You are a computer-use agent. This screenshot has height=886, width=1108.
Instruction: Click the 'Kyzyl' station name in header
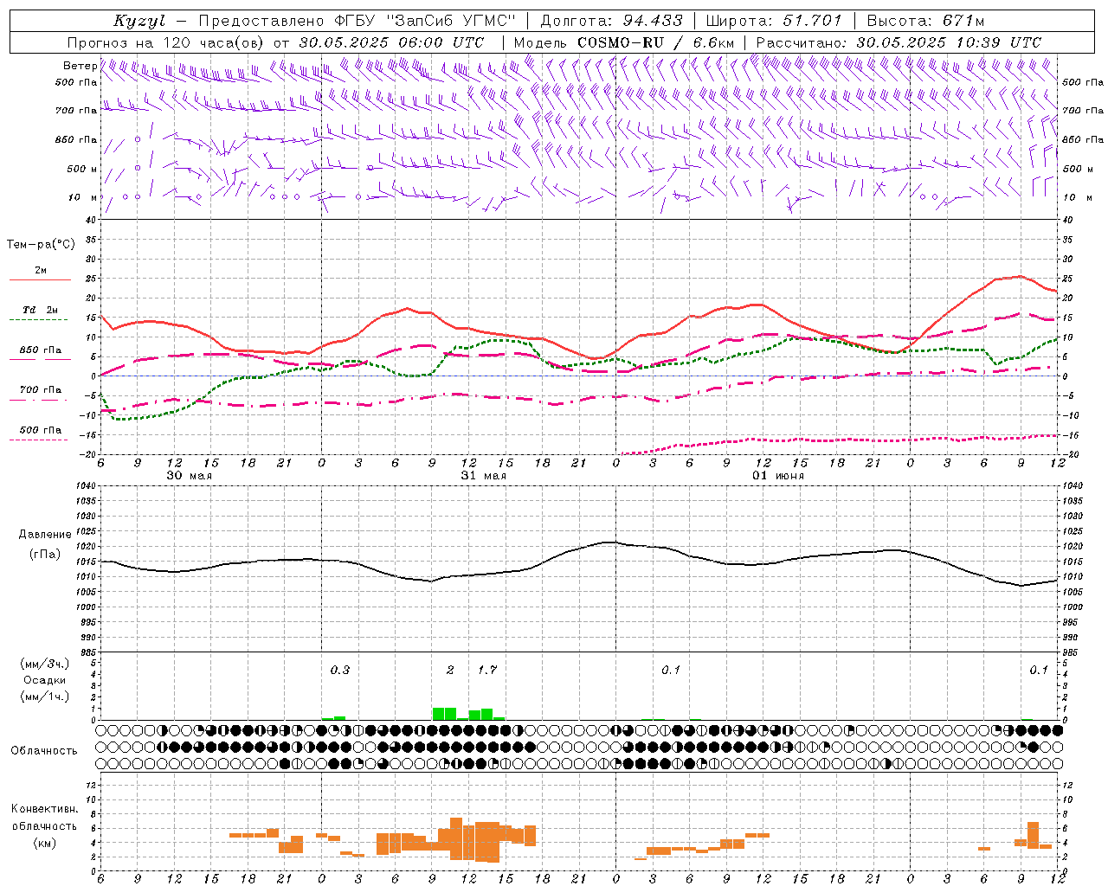coord(138,21)
